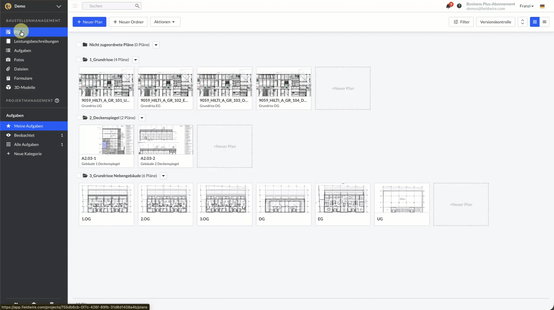554x310 pixels.
Task: Check the 1_Grundrisse folder checkbox
Action: point(79,60)
